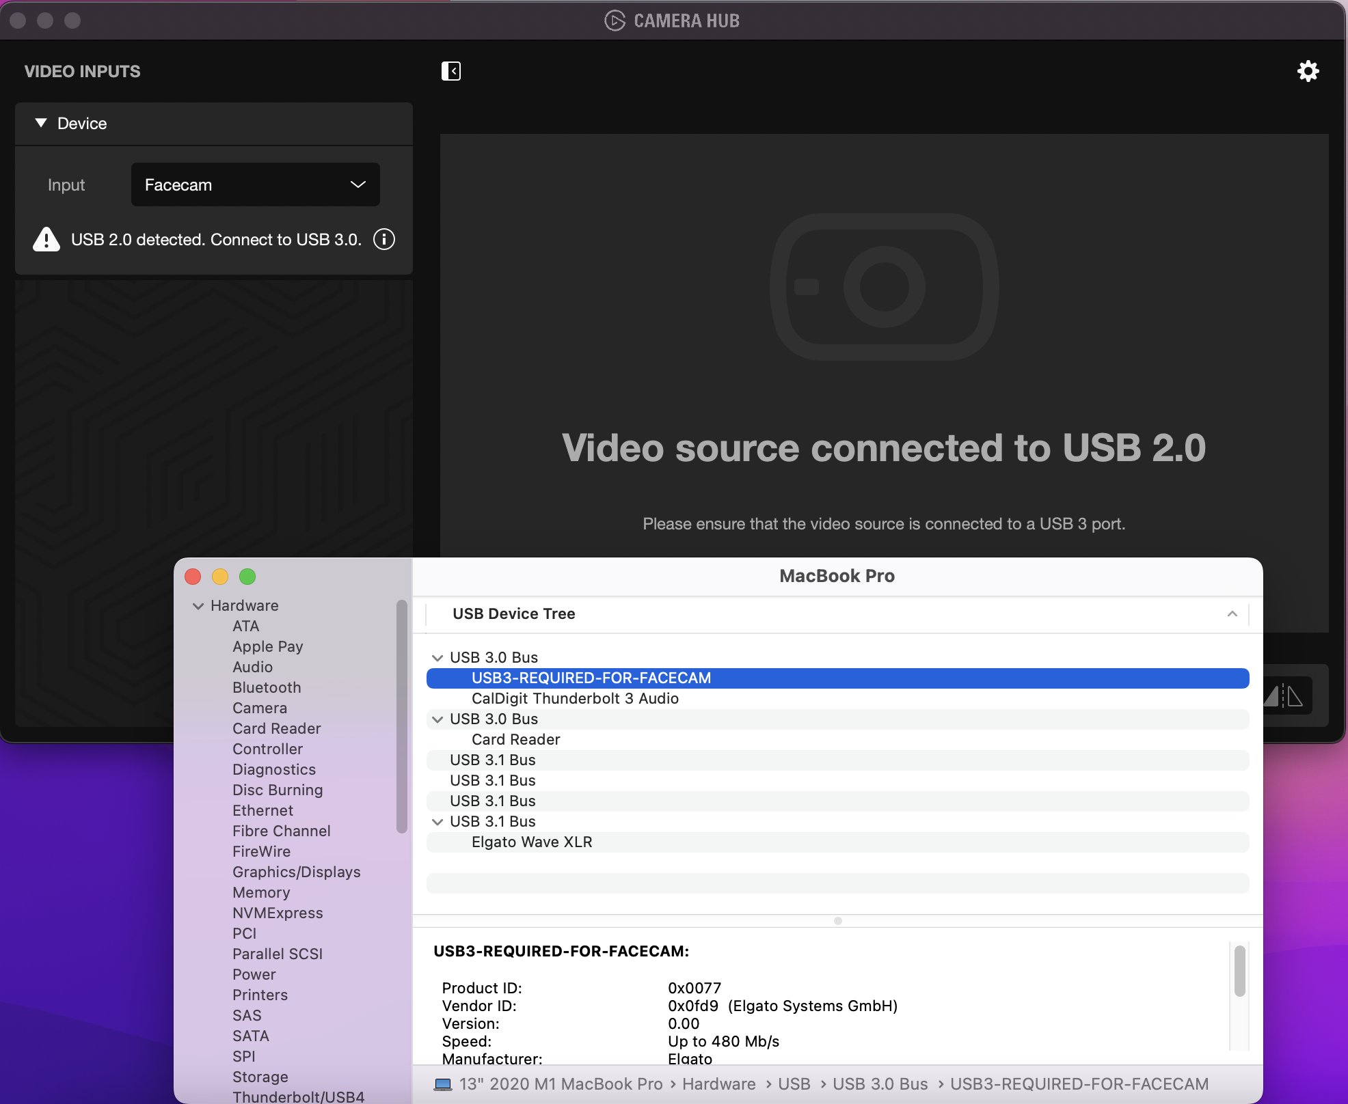Select SPI in Hardware sidebar
Viewport: 1348px width, 1104px height.
point(243,1056)
